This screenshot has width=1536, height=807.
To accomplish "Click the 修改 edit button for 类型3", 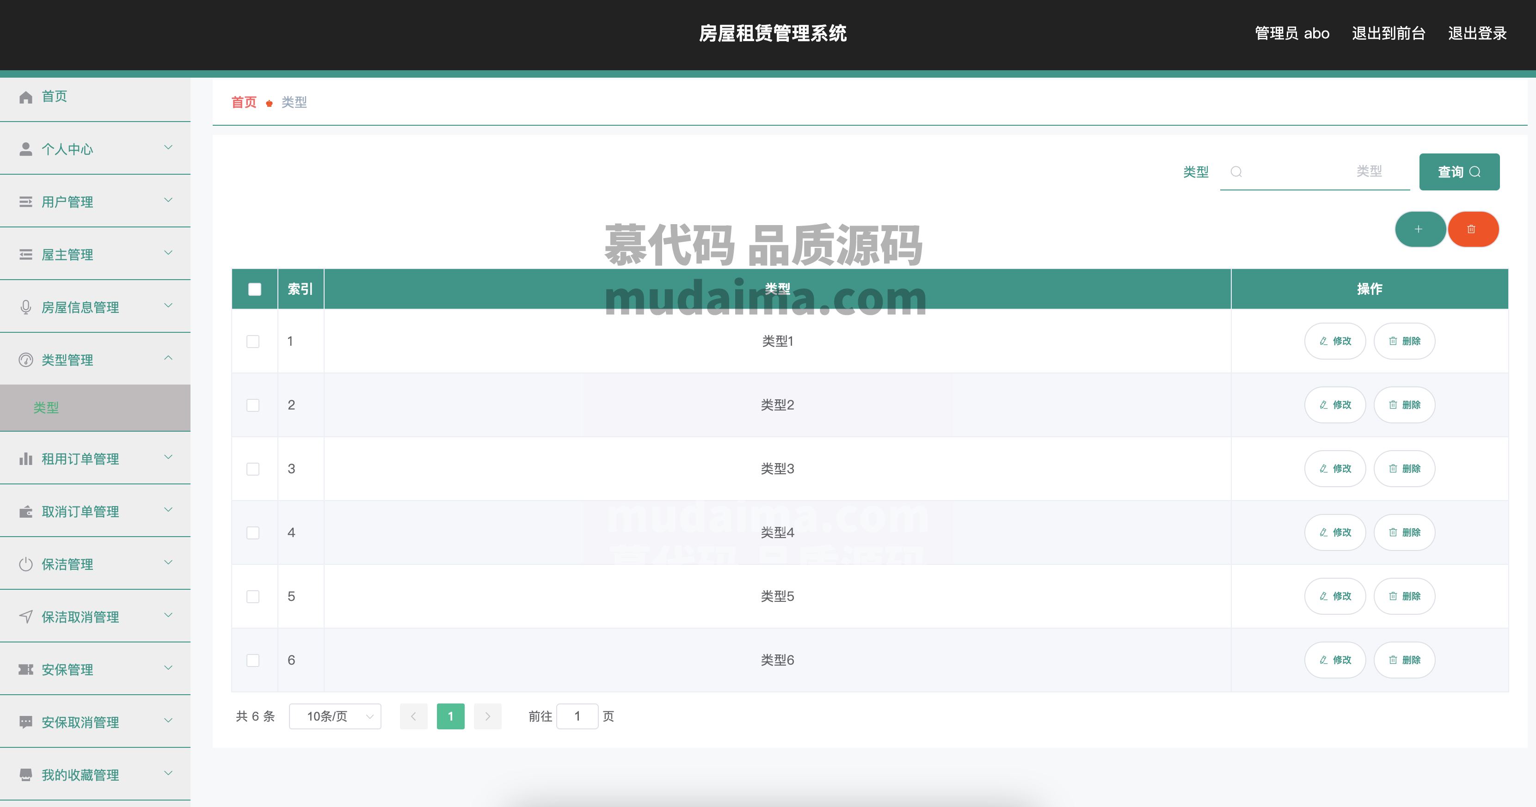I will pyautogui.click(x=1335, y=469).
